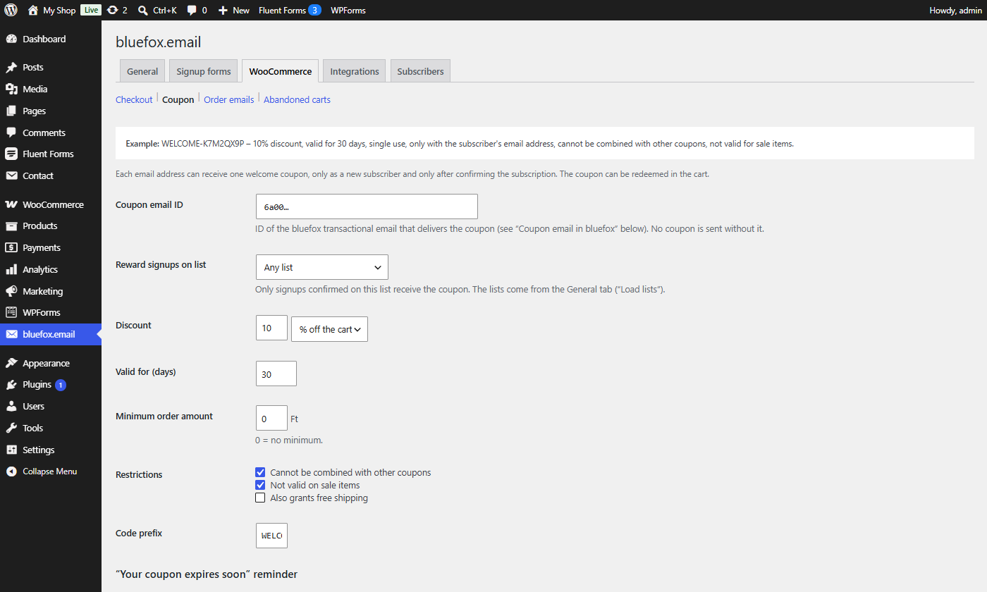This screenshot has width=987, height=592.
Task: Switch to the Subscribers tab
Action: 420,71
